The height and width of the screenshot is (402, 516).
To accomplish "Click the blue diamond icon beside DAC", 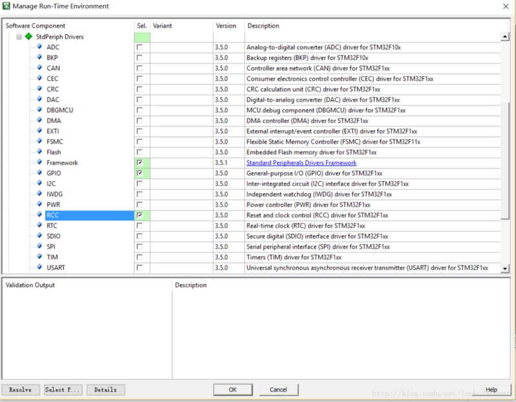I will pos(39,99).
